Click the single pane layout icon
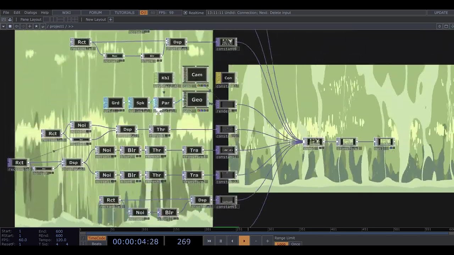Screen dimensions: 454x255 pos(46,19)
